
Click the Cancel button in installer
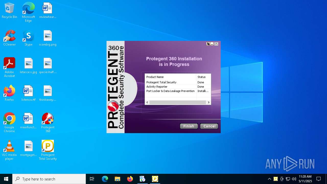[x=209, y=126]
